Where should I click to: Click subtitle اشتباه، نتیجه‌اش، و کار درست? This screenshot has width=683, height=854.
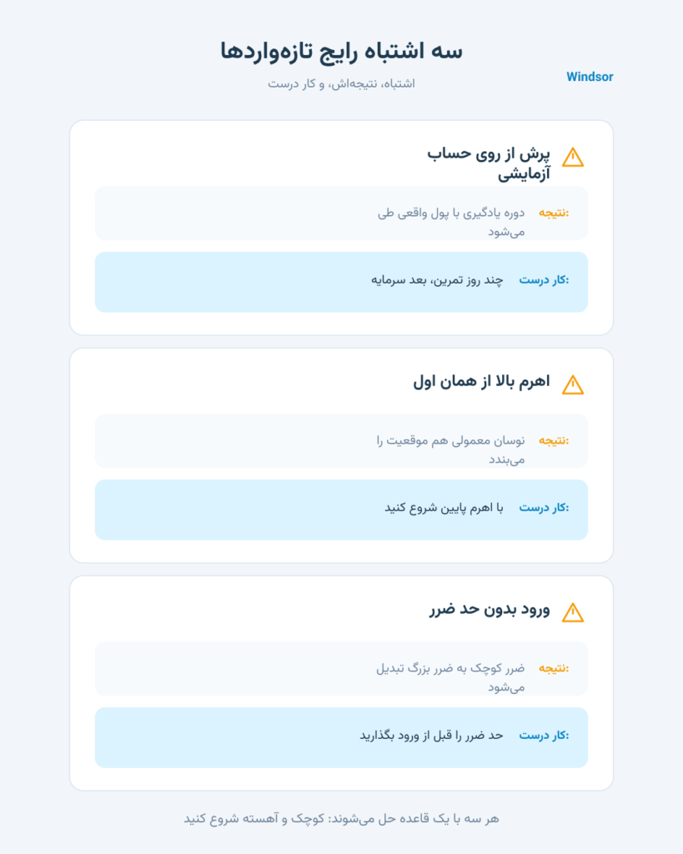coord(342,84)
